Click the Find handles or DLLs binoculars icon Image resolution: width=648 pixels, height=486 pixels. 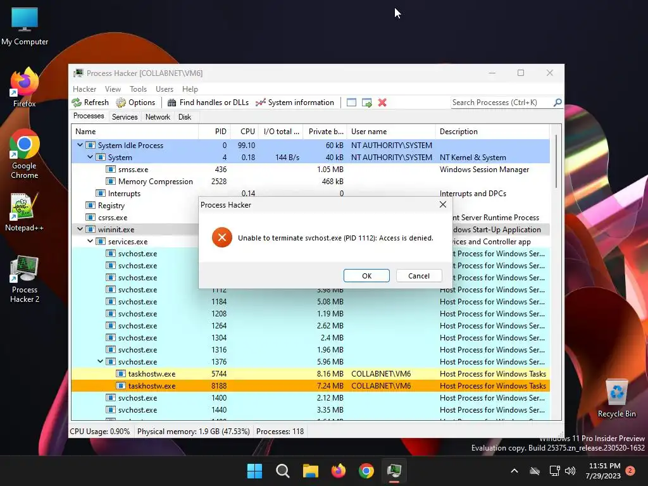point(172,103)
